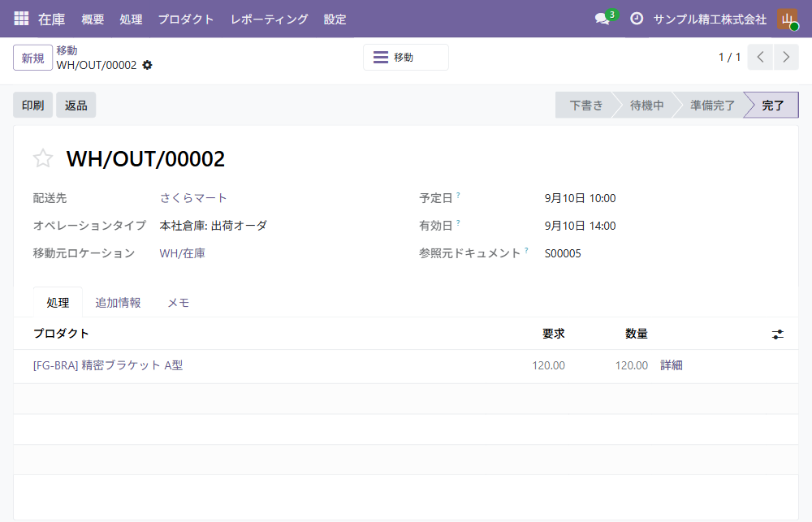Screen dimensions: 812x522
Task: Click the help tooltip beside 予定日
Action: tap(458, 195)
